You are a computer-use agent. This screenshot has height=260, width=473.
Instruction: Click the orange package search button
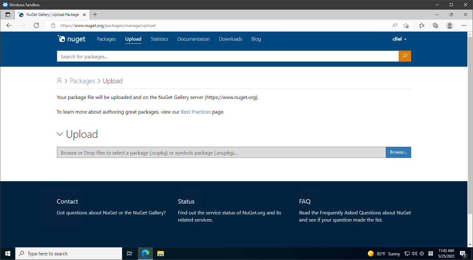[x=405, y=56]
